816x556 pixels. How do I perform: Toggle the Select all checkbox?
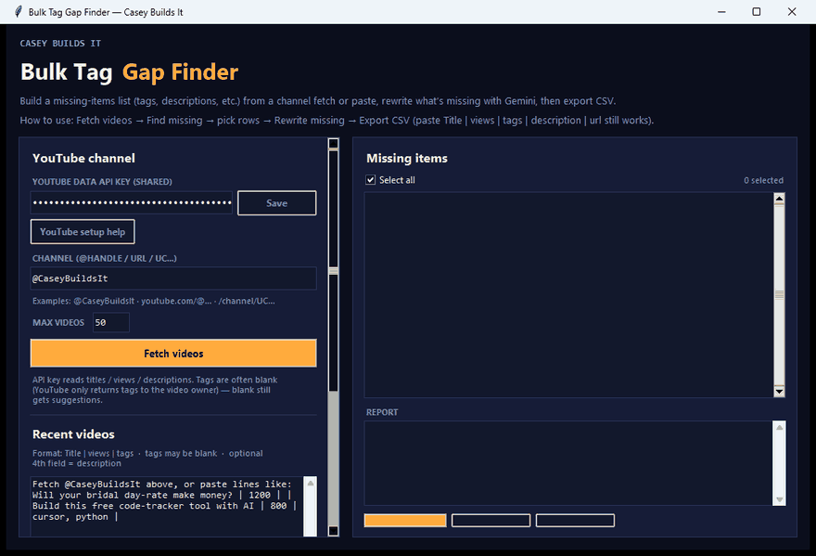point(371,180)
